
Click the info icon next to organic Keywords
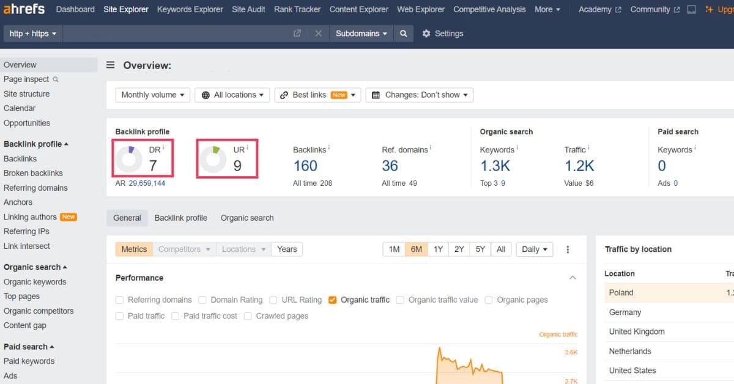(x=517, y=147)
